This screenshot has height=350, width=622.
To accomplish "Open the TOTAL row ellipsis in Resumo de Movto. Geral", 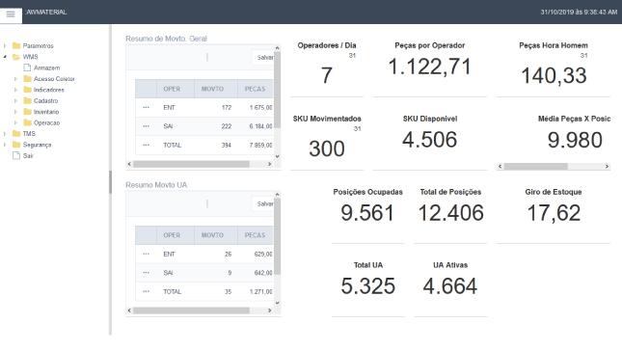I will (x=146, y=145).
